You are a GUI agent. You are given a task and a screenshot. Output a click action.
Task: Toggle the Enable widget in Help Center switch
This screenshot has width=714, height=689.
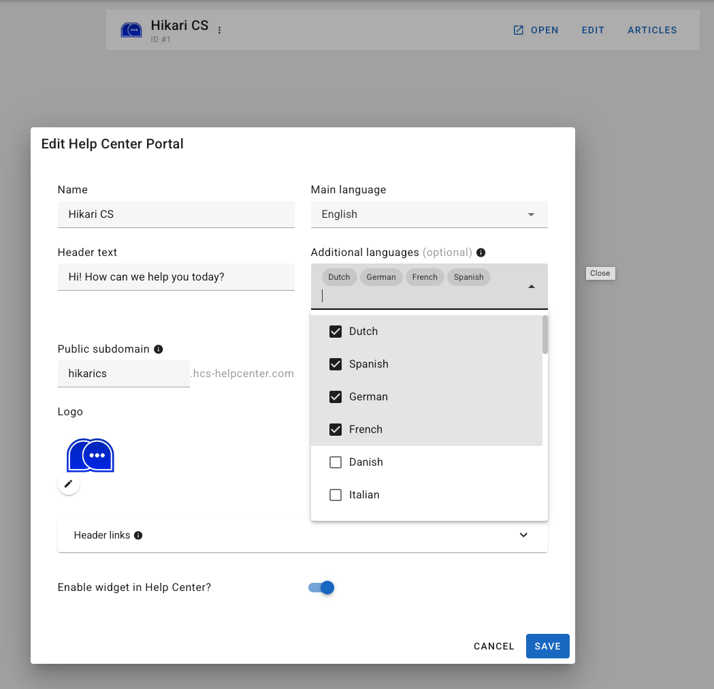(321, 588)
